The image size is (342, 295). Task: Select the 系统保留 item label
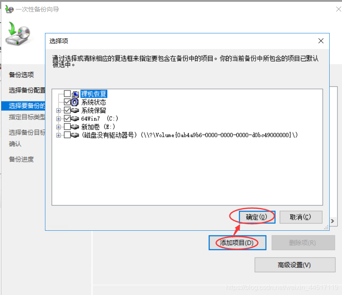94,110
